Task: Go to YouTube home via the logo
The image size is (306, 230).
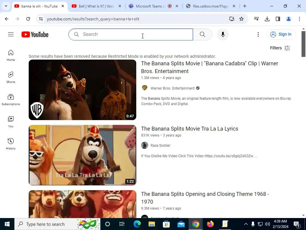Action: [35, 34]
